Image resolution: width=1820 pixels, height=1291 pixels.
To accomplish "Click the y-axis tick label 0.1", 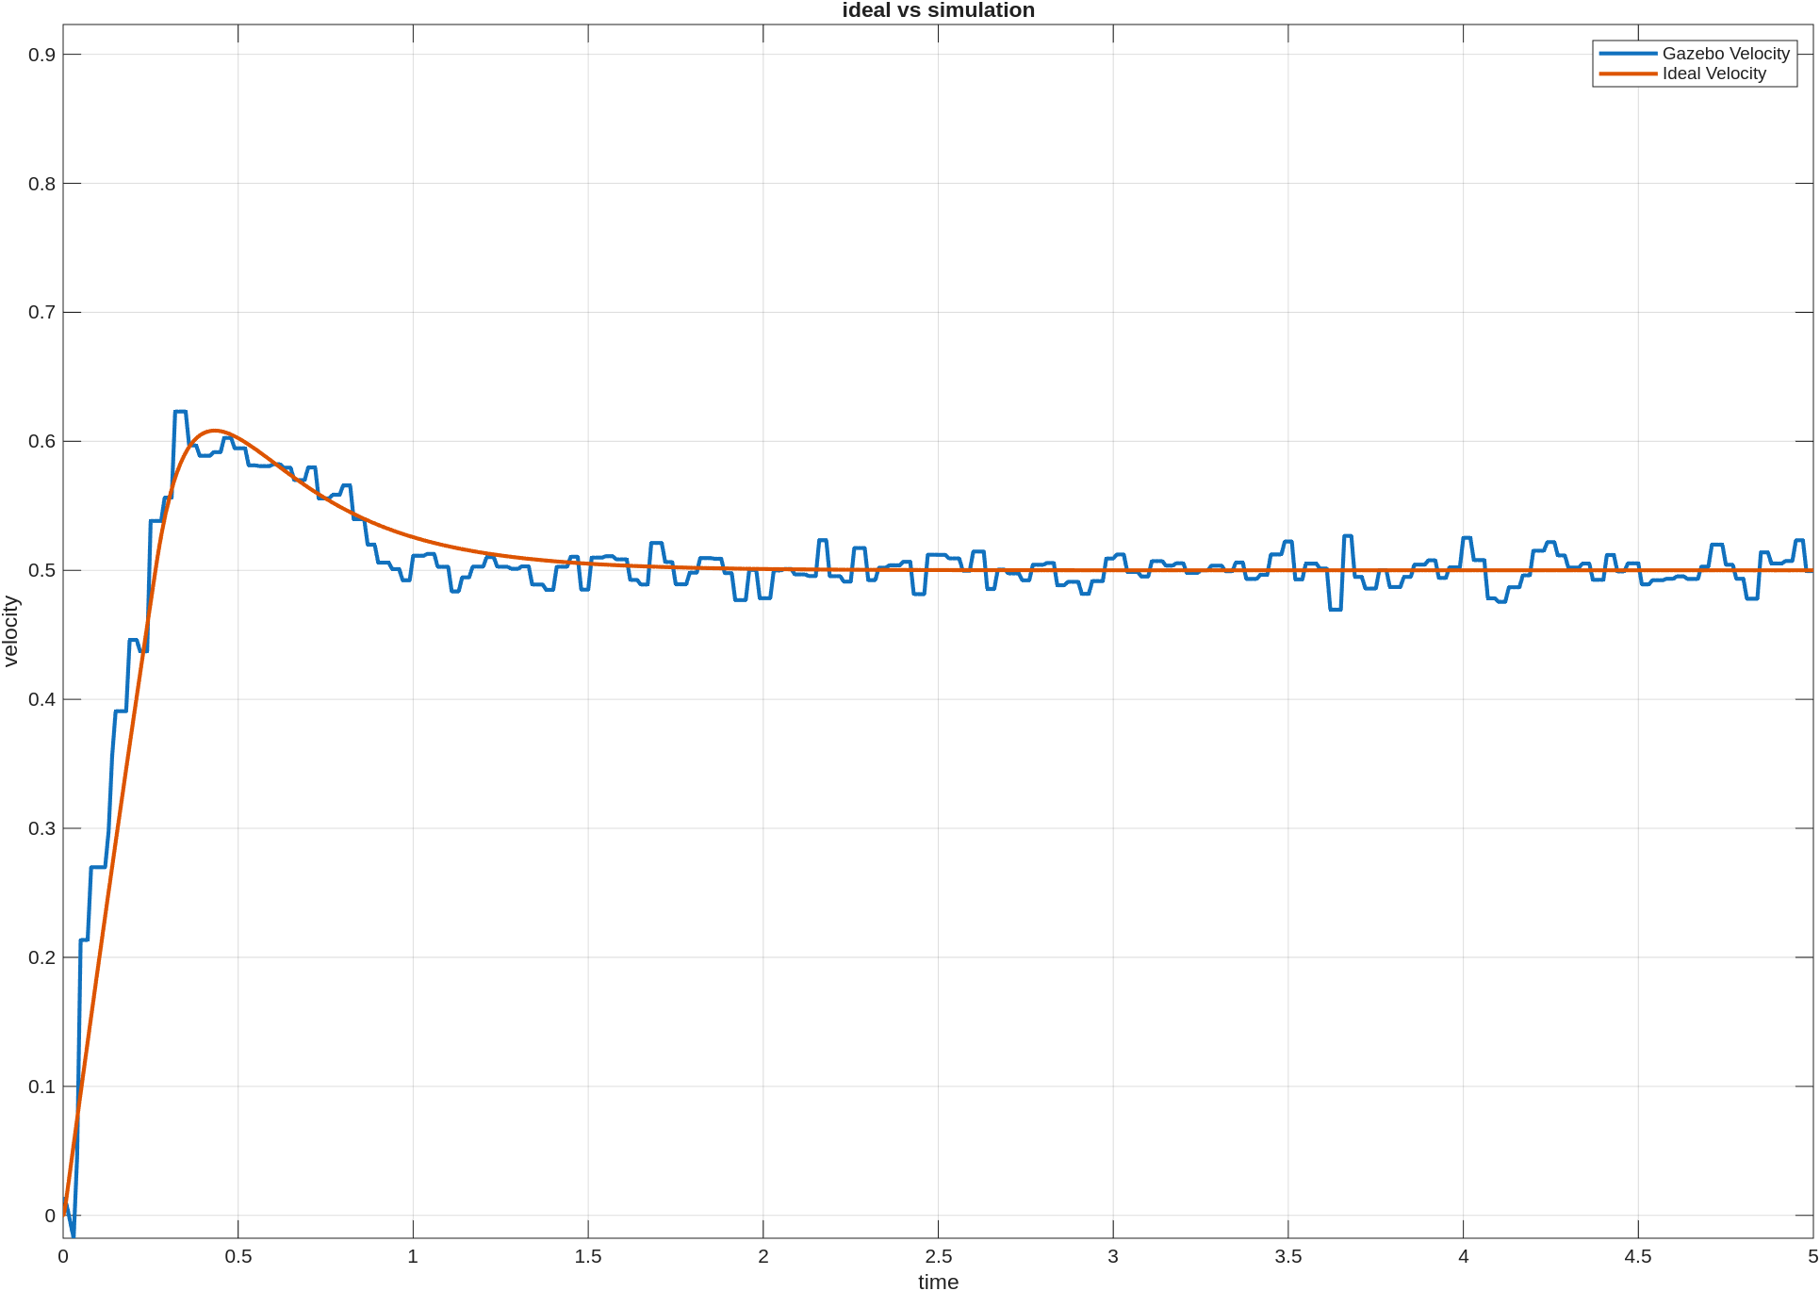I will click(x=41, y=1087).
